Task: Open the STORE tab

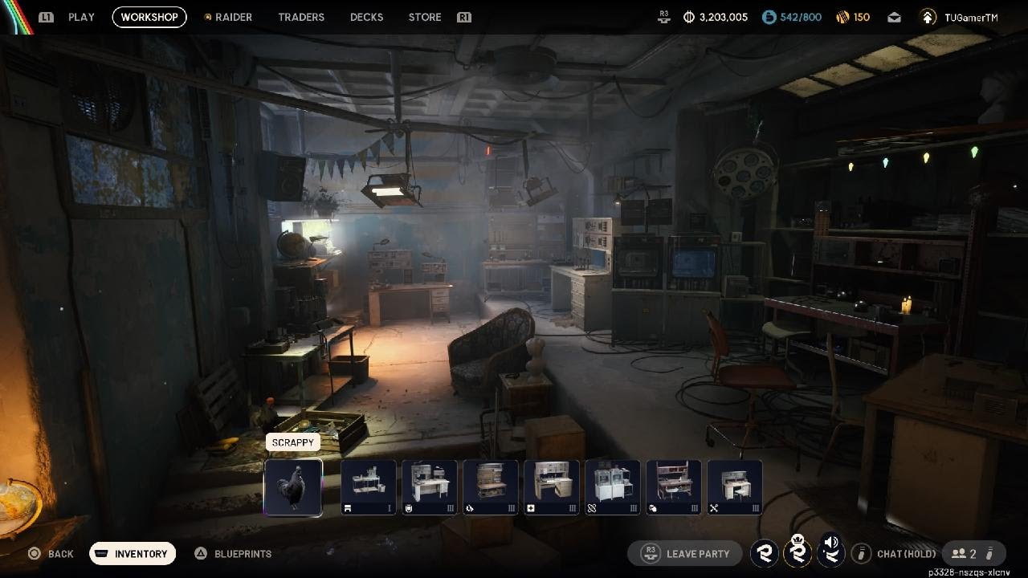Action: (x=425, y=17)
